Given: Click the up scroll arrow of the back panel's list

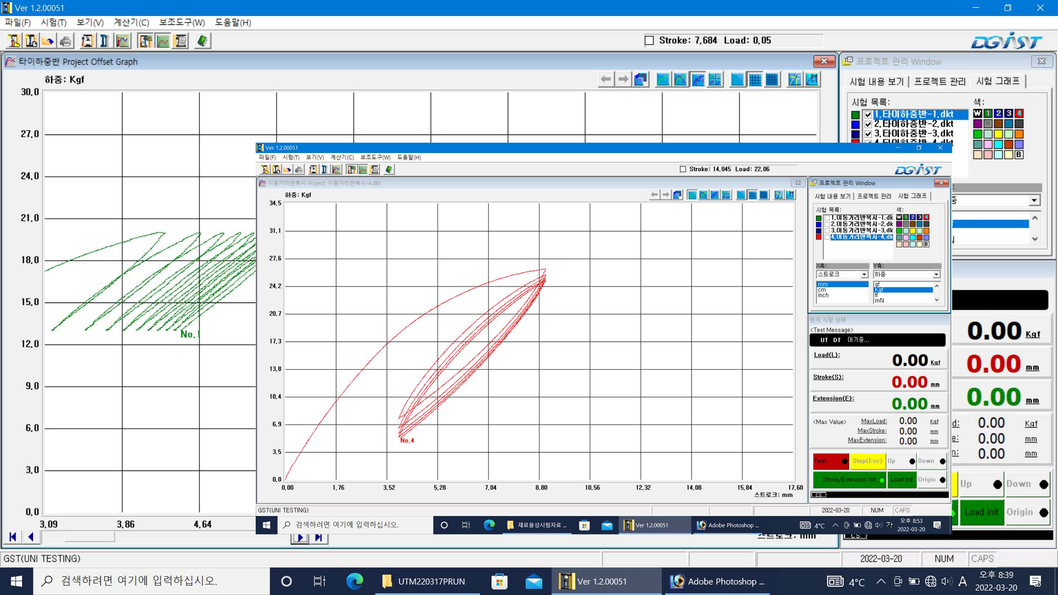Looking at the screenshot, I should [x=1035, y=218].
